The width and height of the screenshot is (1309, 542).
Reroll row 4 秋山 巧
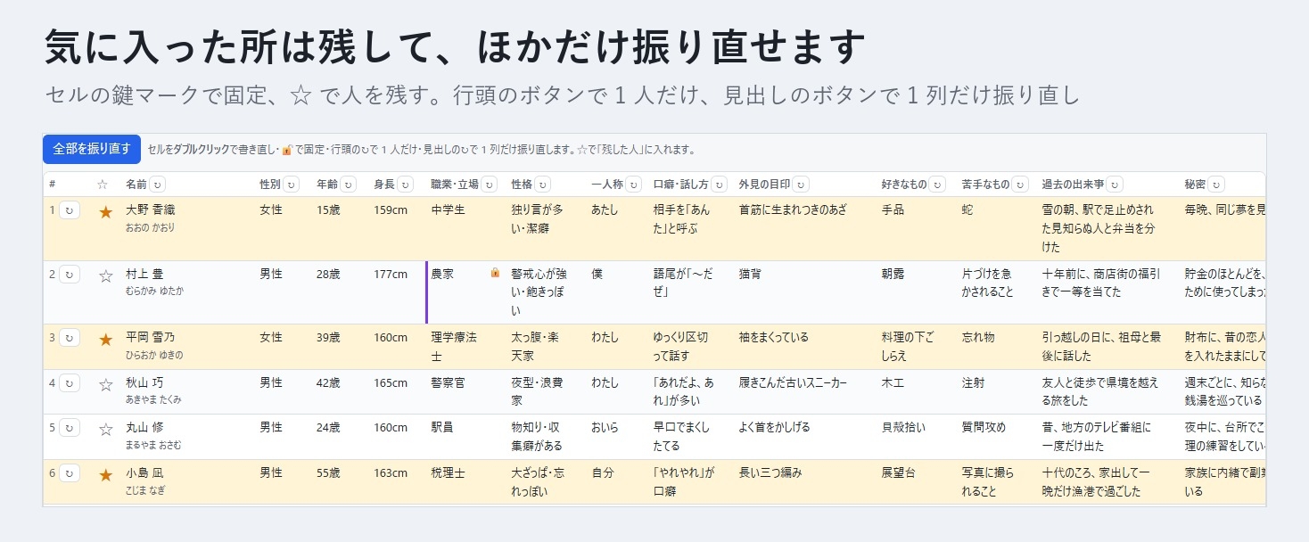[x=70, y=383]
